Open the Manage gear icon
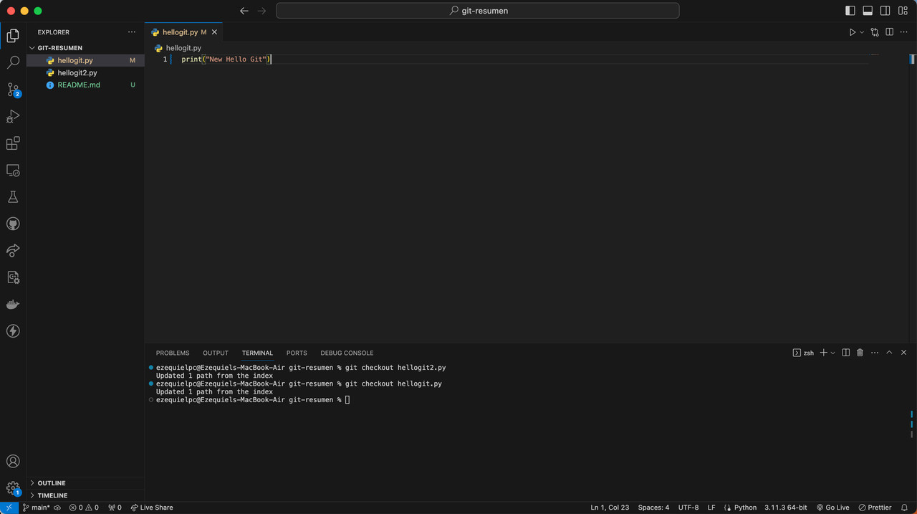Screen dimensions: 917x514 [x=13, y=488]
